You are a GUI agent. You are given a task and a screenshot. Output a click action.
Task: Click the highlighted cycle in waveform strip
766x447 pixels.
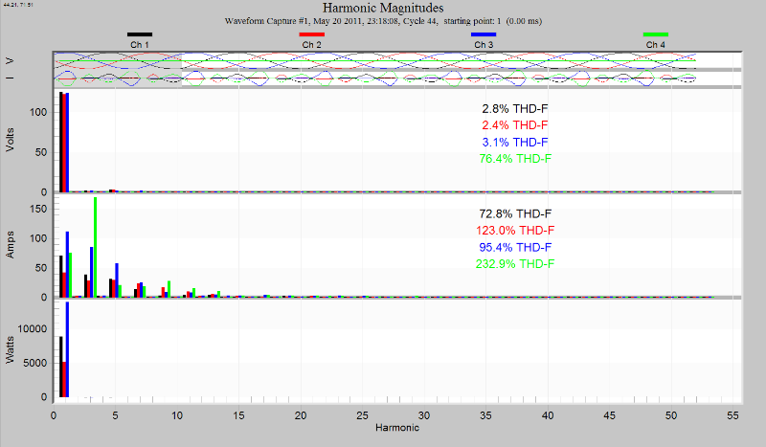117,69
